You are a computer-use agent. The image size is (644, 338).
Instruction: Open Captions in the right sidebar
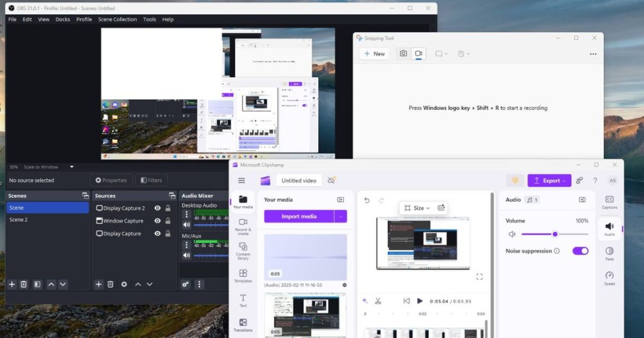[609, 202]
